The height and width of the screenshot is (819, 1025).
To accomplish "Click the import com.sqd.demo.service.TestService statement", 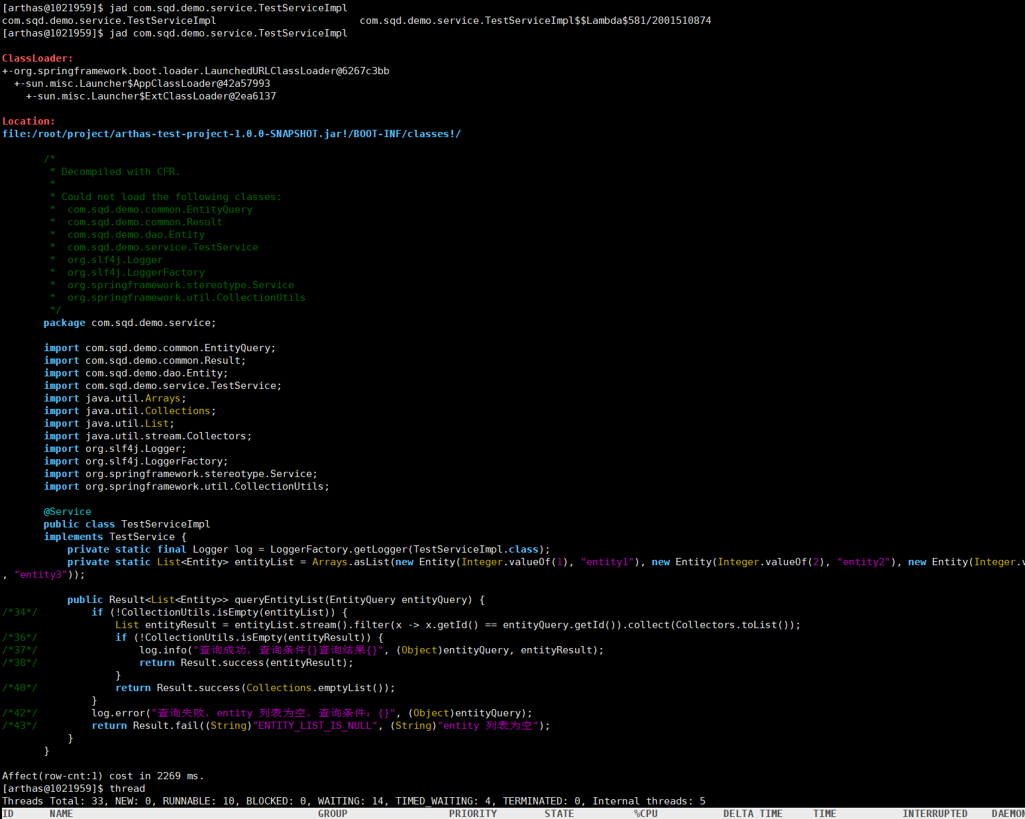I will pyautogui.click(x=163, y=386).
